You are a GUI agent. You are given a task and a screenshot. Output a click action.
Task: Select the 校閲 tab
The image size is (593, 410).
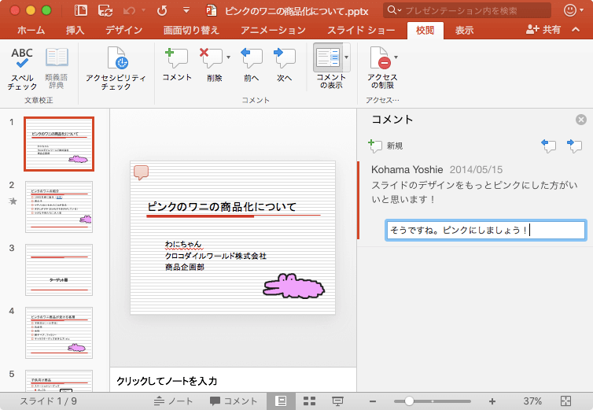pyautogui.click(x=425, y=30)
